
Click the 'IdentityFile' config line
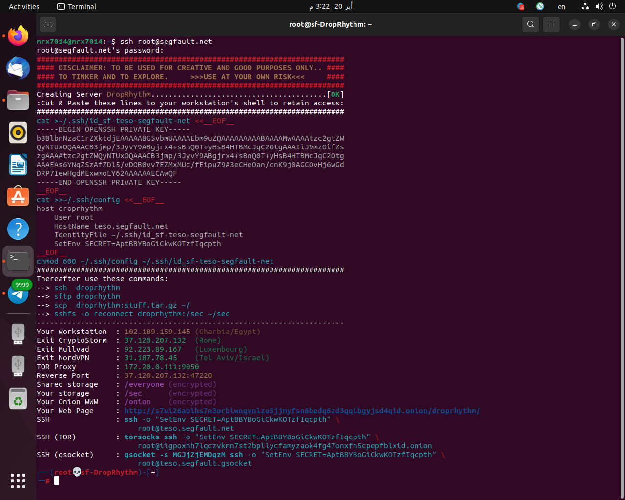(x=148, y=235)
